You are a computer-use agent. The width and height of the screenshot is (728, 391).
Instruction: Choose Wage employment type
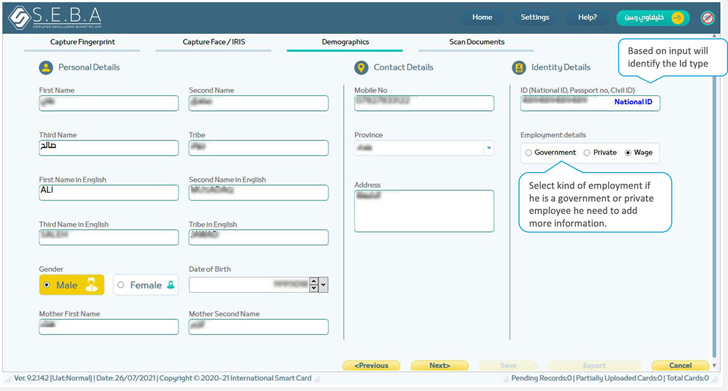pyautogui.click(x=639, y=153)
